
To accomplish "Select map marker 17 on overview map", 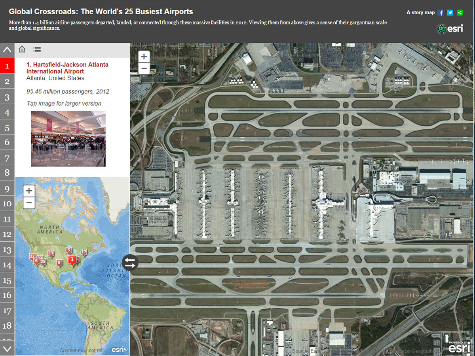I will click(x=84, y=252).
